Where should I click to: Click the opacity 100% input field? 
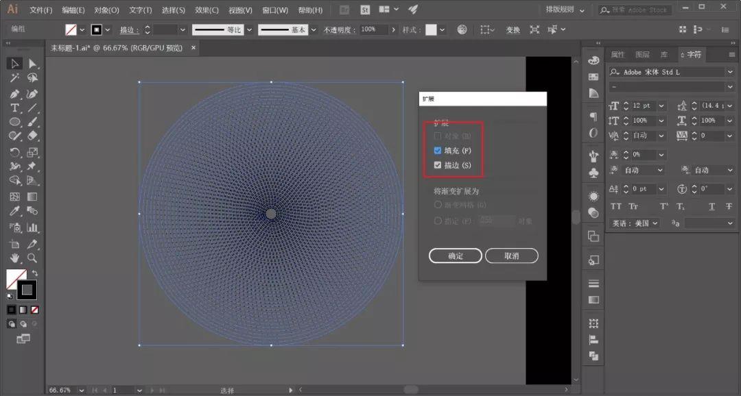pyautogui.click(x=373, y=29)
